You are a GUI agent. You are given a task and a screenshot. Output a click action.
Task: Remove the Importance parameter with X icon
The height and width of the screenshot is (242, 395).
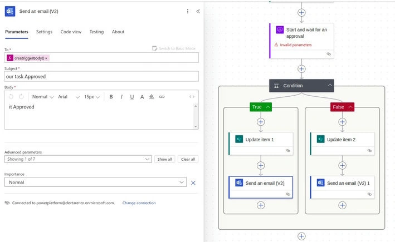click(193, 183)
